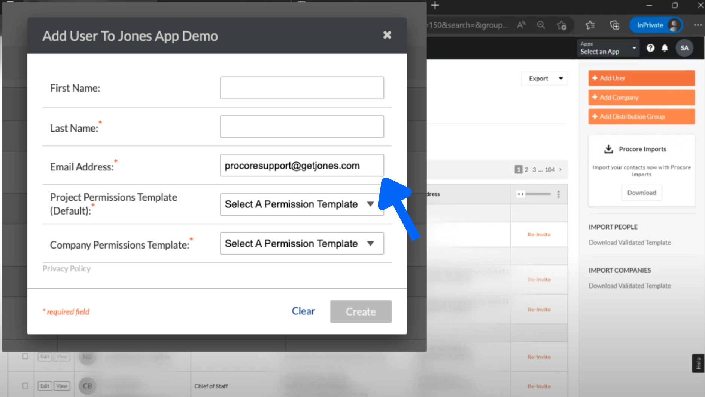Open the Privacy Policy link
This screenshot has width=705, height=397.
click(67, 269)
